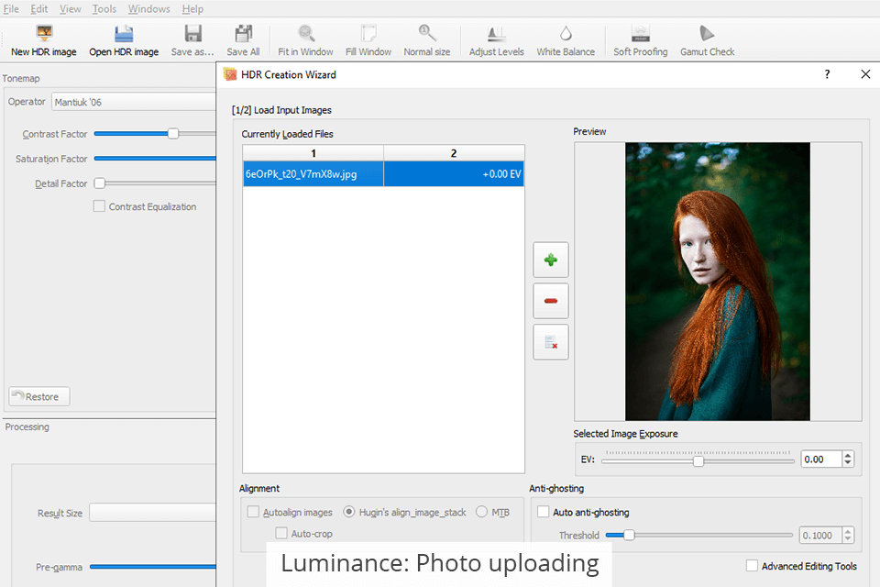Open the Windows menu
This screenshot has width=880, height=587.
[148, 9]
